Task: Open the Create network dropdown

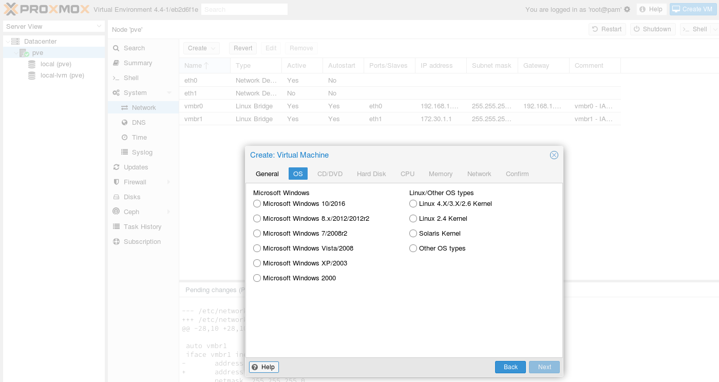Action: pyautogui.click(x=201, y=48)
